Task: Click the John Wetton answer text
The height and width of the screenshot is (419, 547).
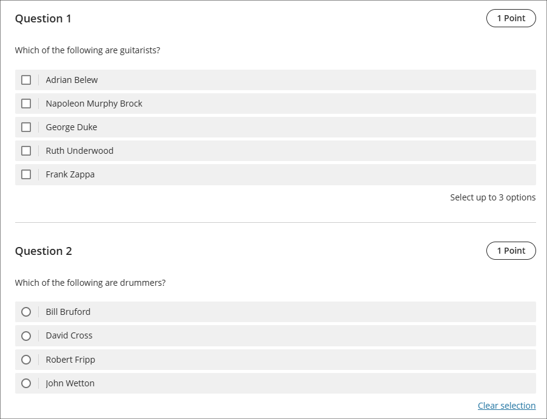Action: click(x=70, y=383)
